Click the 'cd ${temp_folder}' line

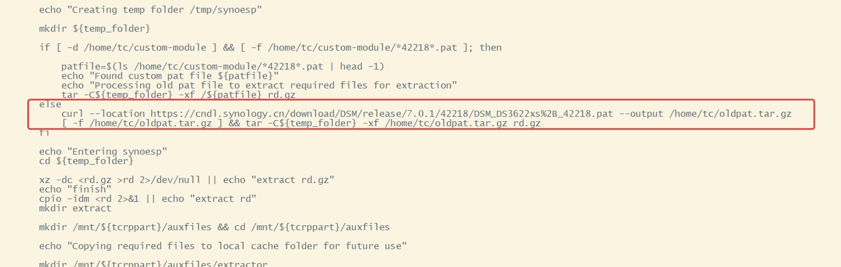(x=86, y=161)
